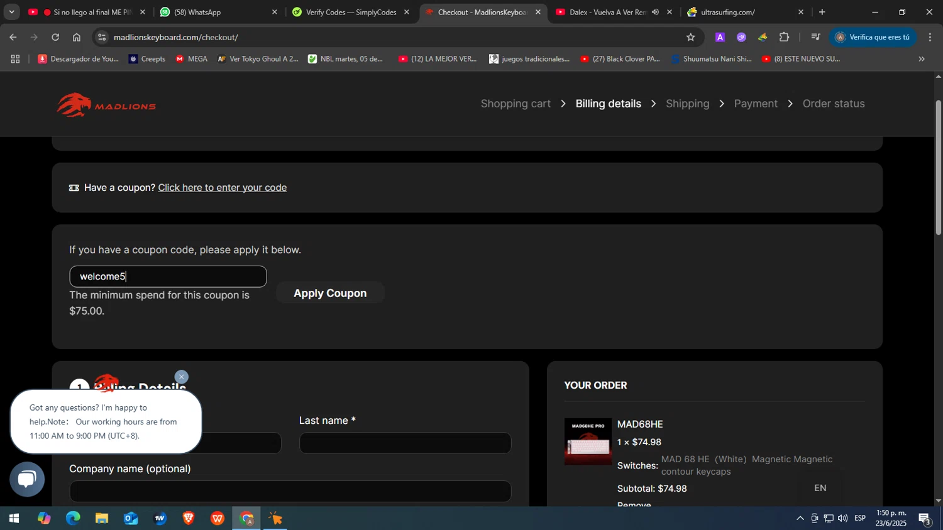The width and height of the screenshot is (943, 530).
Task: Switch to the Verify Codes SimplyCodes tab
Action: point(351,12)
